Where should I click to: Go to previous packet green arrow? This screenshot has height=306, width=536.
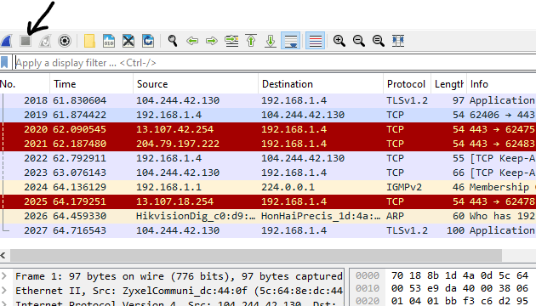[x=192, y=41]
